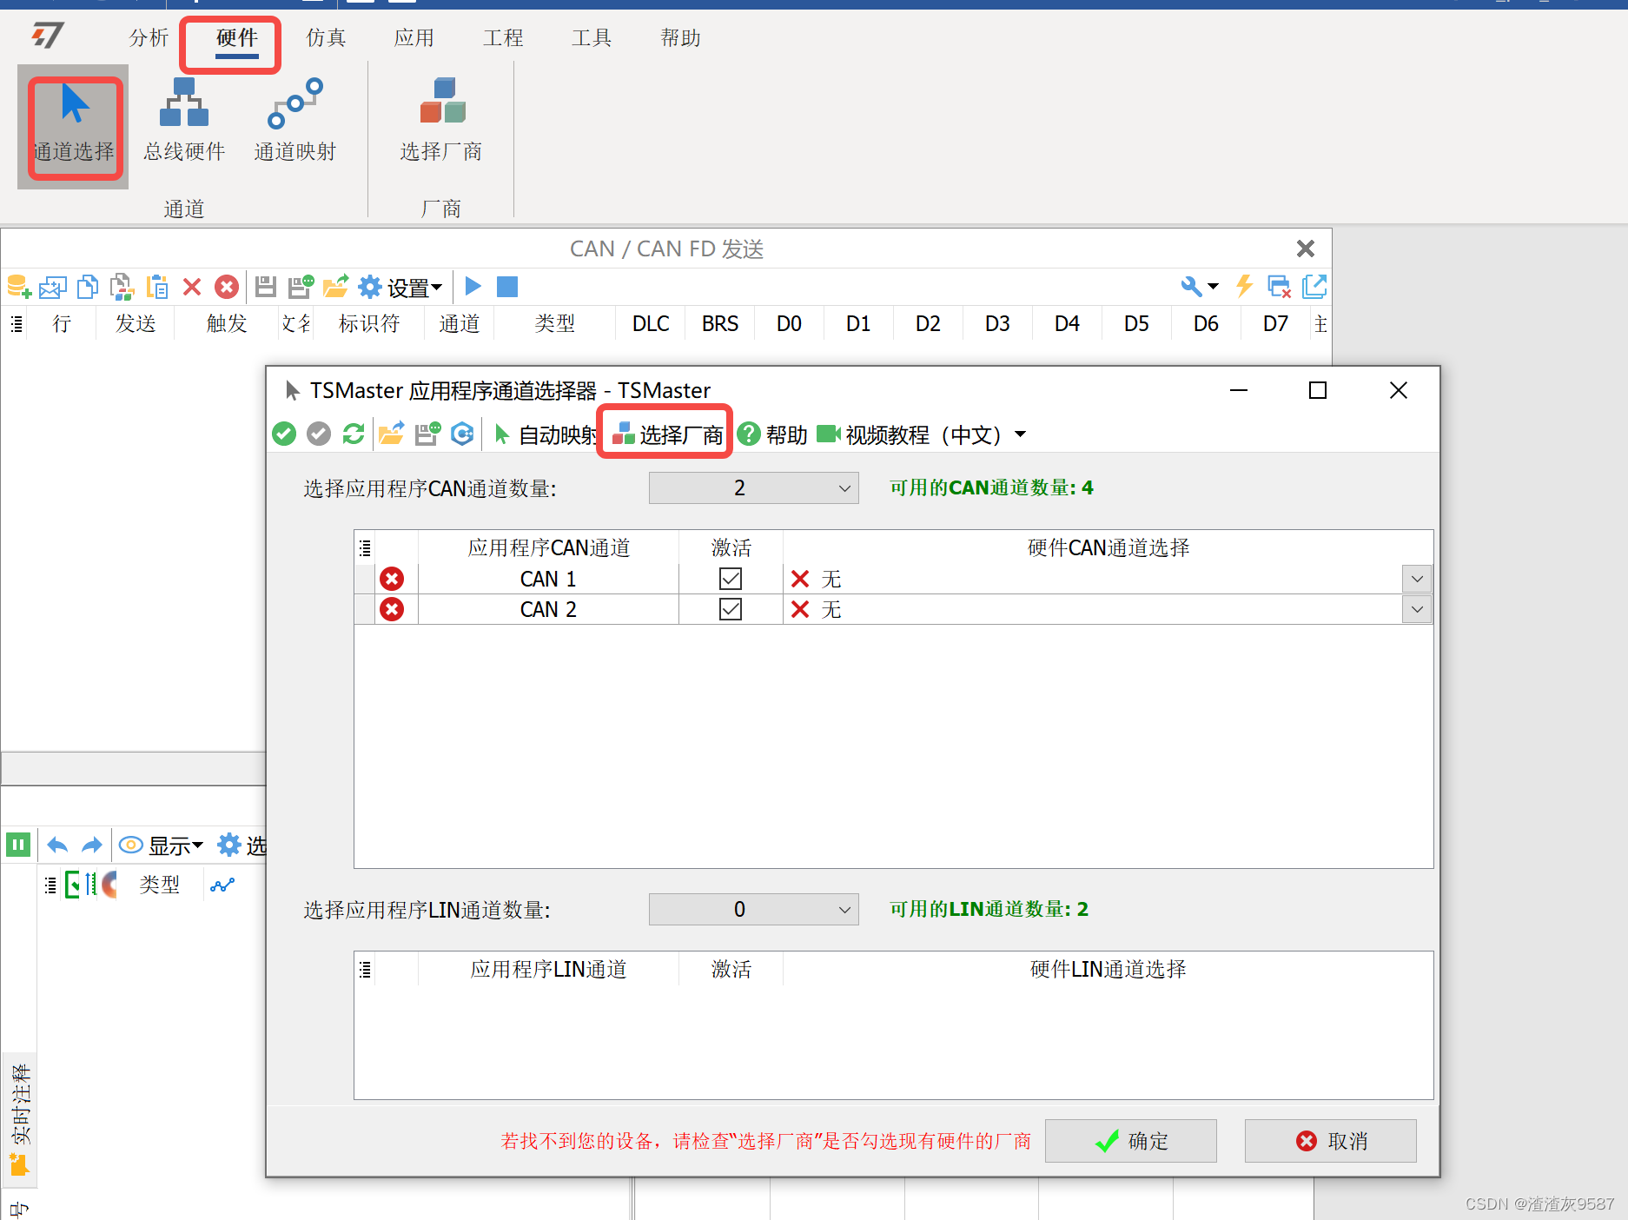Image resolution: width=1628 pixels, height=1220 pixels.
Task: Open the 总线硬件 bus hardware panel
Action: pyautogui.click(x=183, y=122)
